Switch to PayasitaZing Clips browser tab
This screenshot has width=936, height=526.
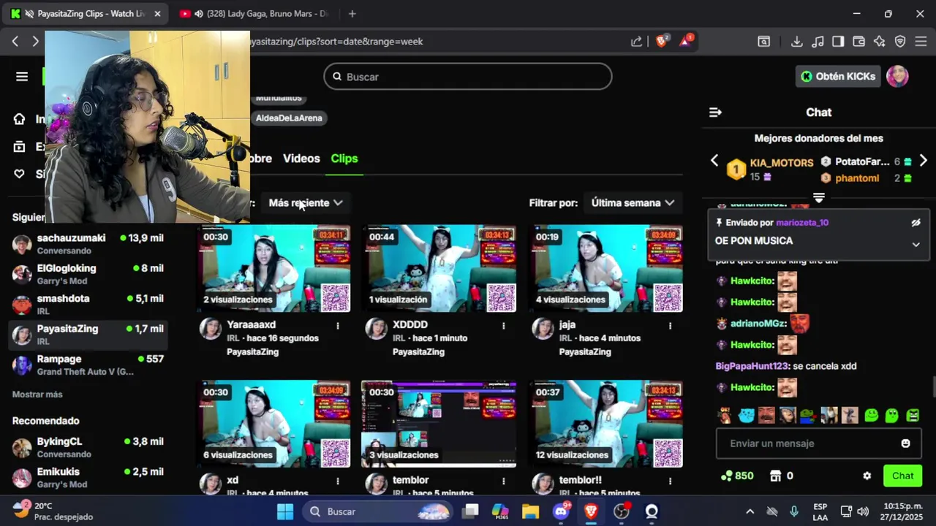coord(84,14)
